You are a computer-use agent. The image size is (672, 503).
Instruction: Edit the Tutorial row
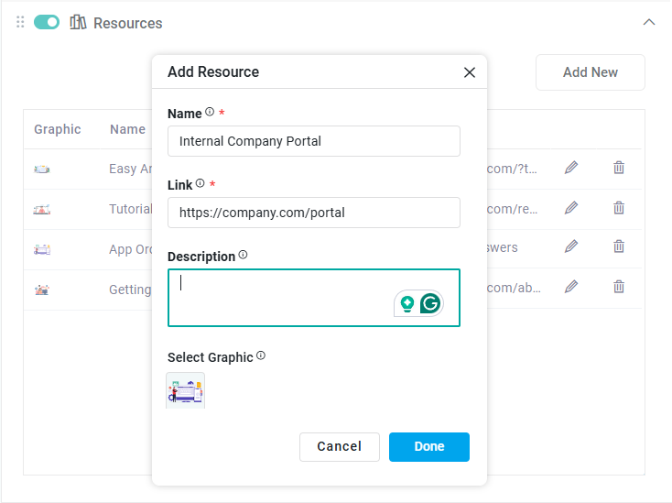click(571, 208)
